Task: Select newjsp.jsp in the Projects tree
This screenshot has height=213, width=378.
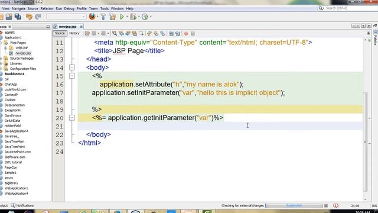Action: (23, 53)
